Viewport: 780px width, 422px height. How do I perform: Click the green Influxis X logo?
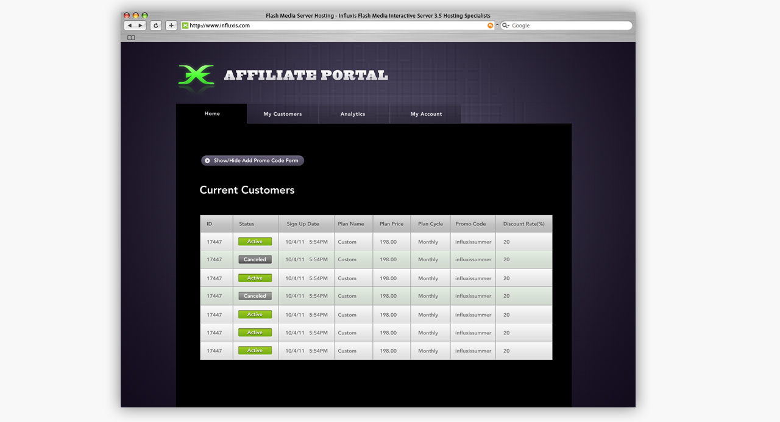[x=196, y=76]
